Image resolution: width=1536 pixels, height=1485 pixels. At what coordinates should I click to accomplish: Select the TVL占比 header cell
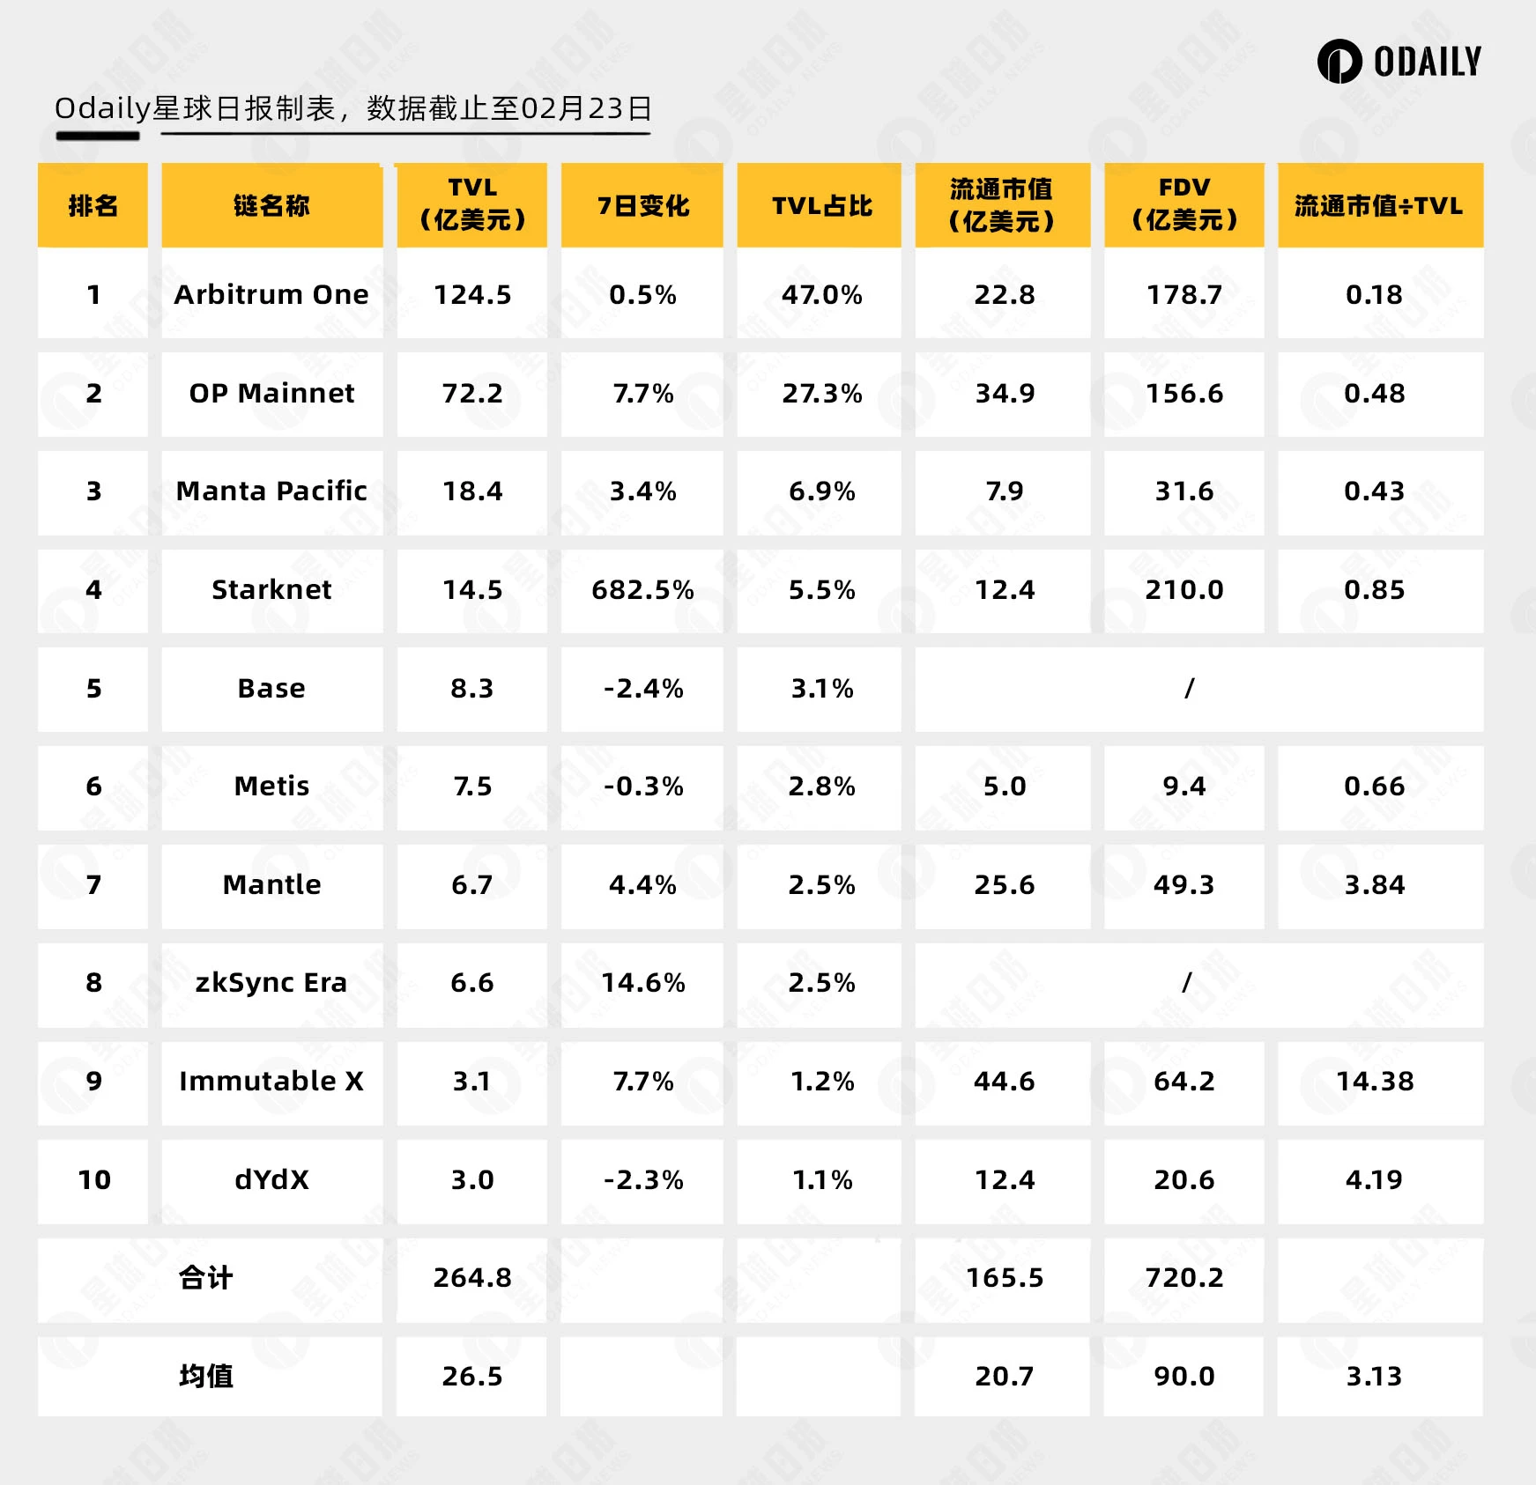pos(821,205)
